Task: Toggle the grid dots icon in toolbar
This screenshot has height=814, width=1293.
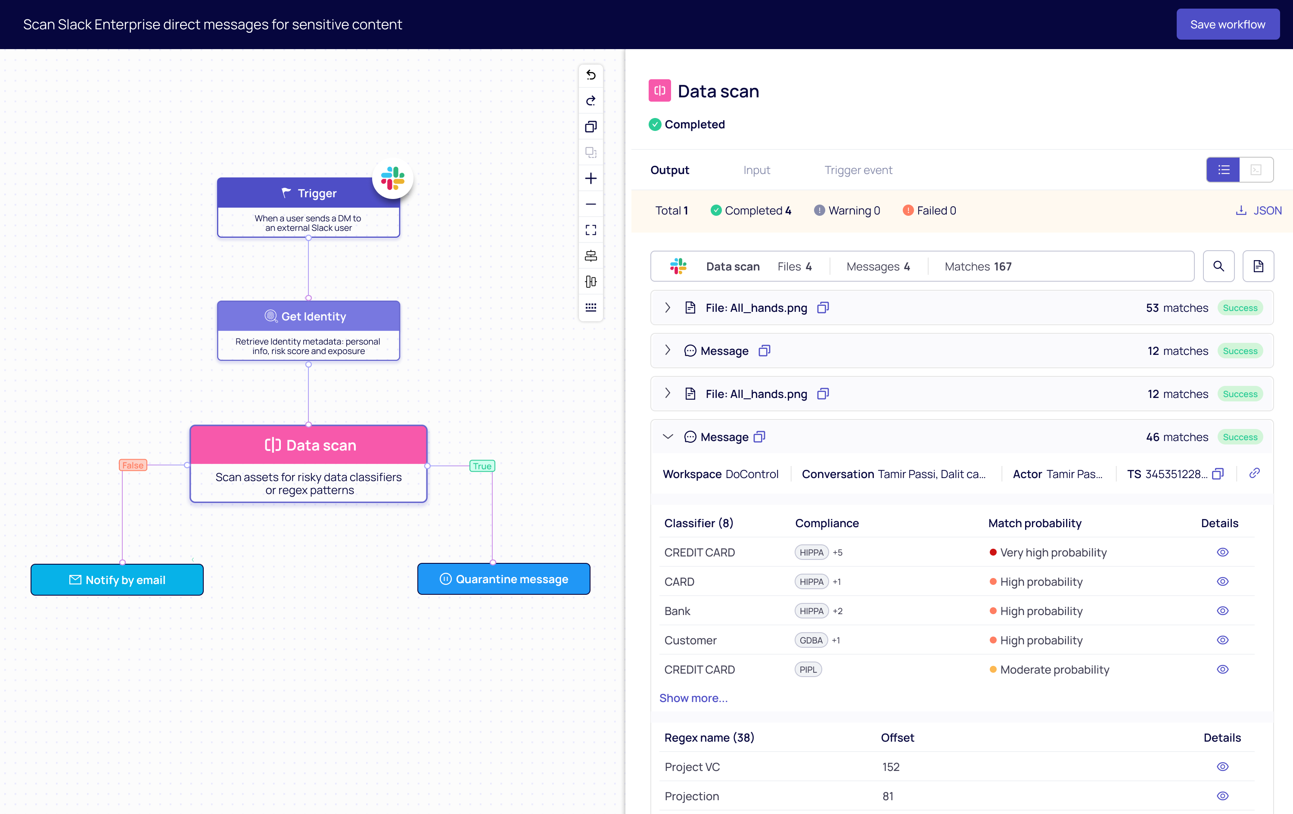Action: (591, 307)
